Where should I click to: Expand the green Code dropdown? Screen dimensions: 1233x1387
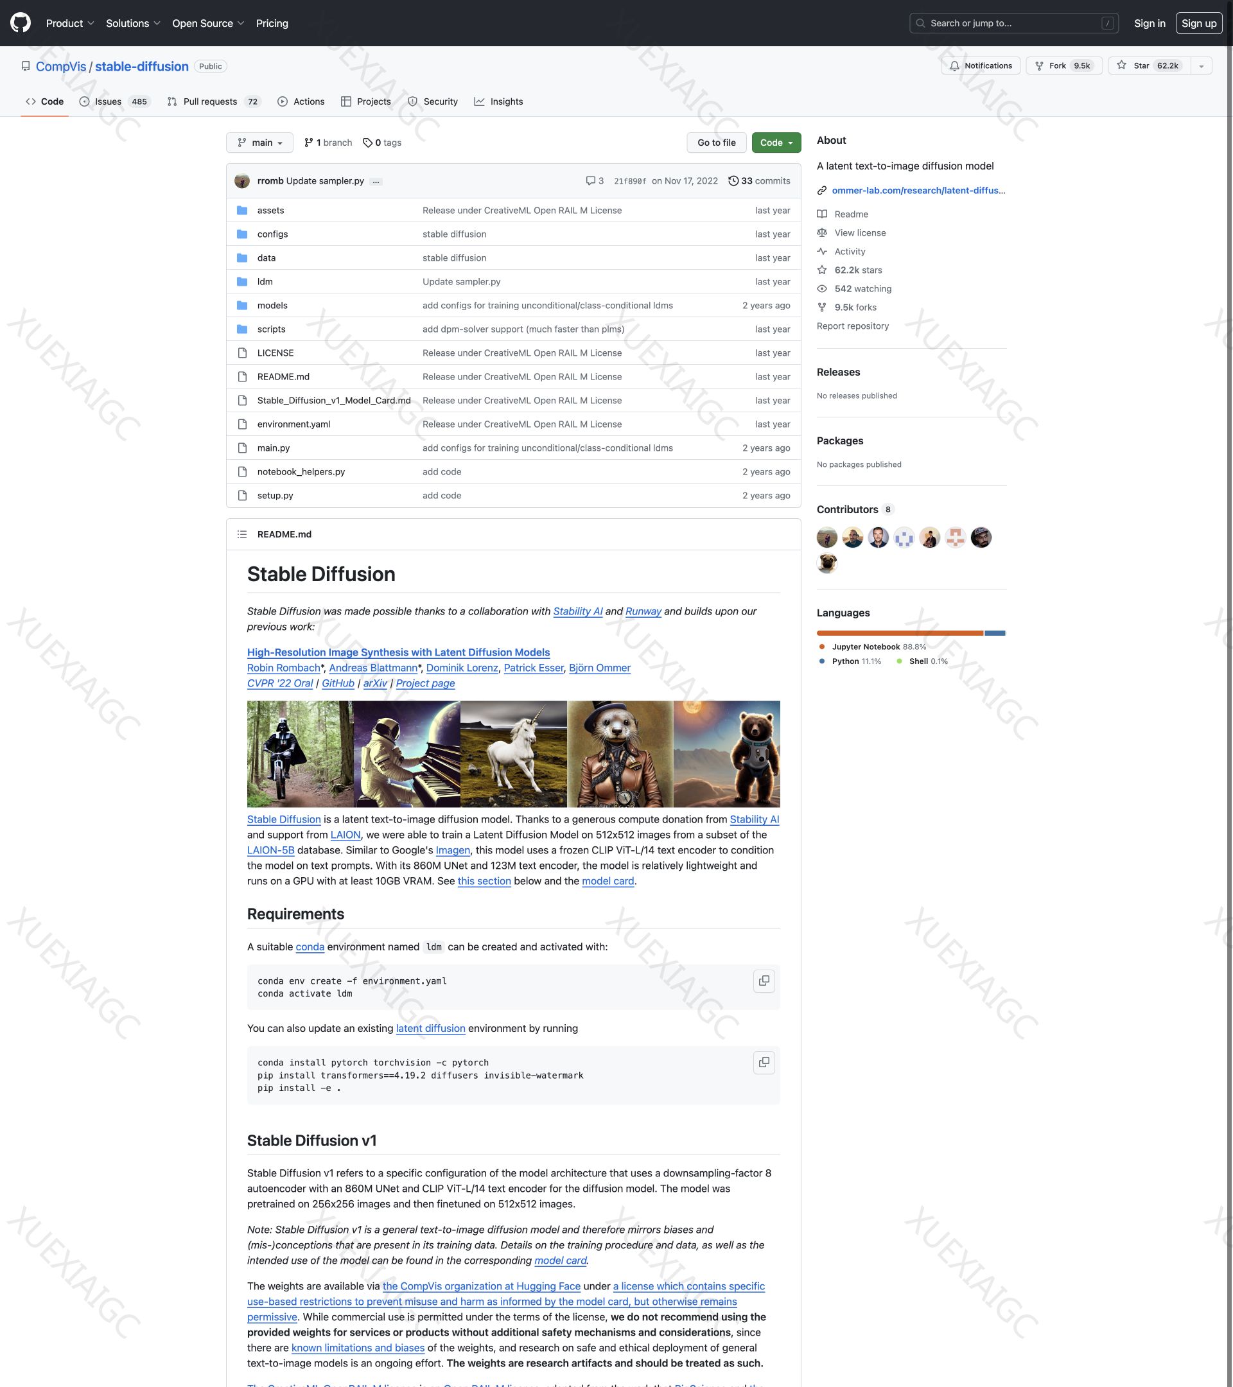[776, 143]
